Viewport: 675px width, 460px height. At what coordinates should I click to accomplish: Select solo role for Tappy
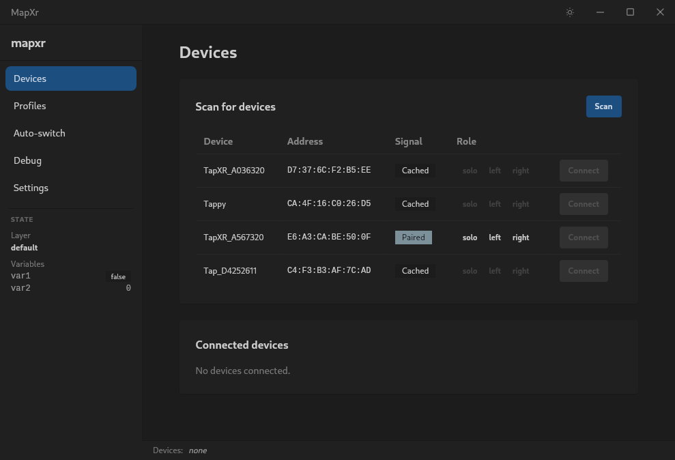(x=470, y=203)
